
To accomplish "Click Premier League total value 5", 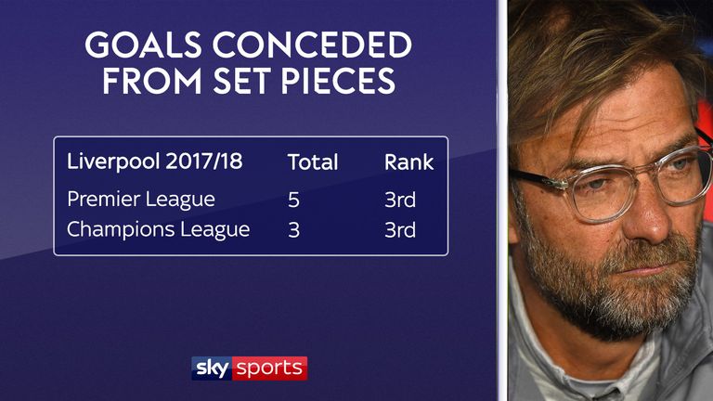I will (x=293, y=200).
